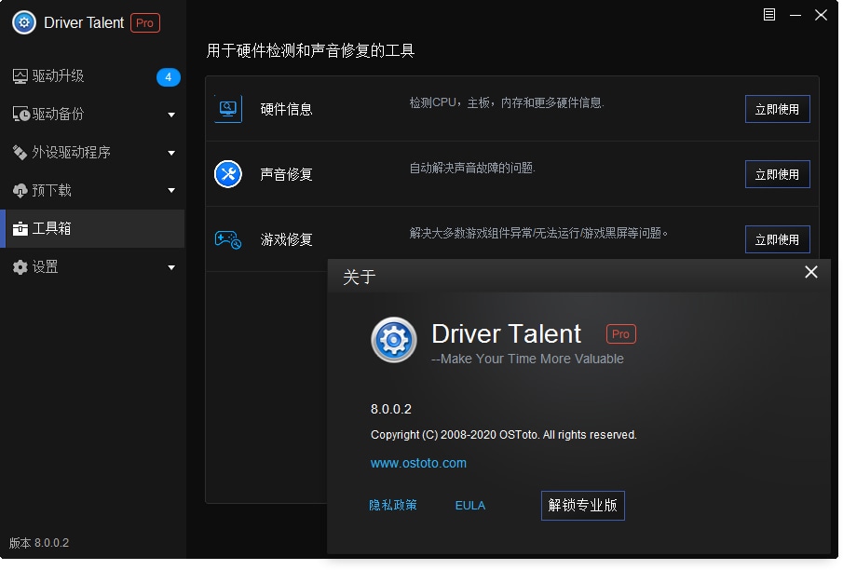Expand the 驱动备份 section
Screen dimensions: 843x570
coord(170,115)
